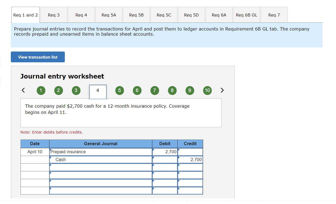Open transaction 9 in the journal worksheet
The height and width of the screenshot is (204, 336).
click(190, 90)
